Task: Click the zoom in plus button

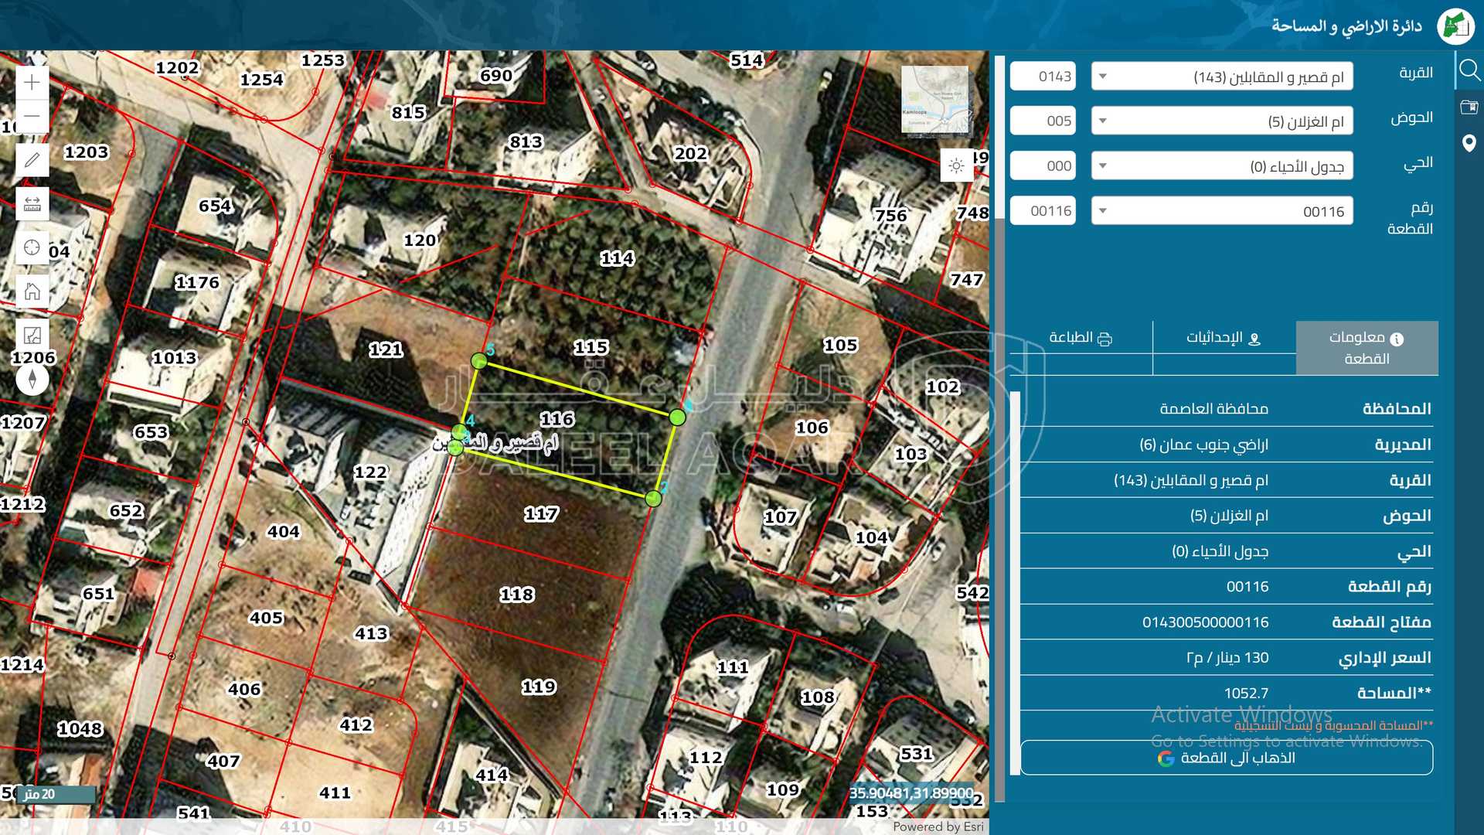Action: point(32,82)
